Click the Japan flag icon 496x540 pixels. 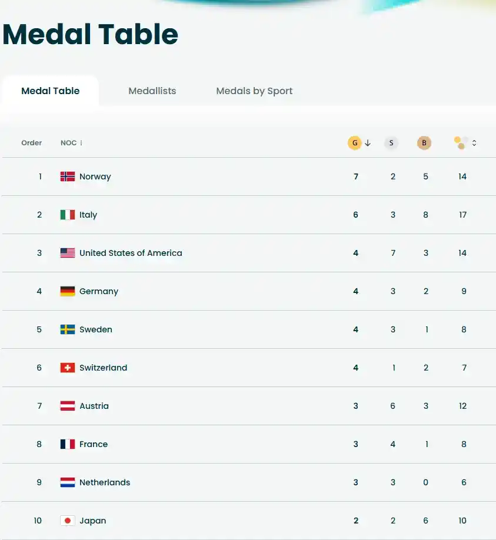pyautogui.click(x=68, y=521)
